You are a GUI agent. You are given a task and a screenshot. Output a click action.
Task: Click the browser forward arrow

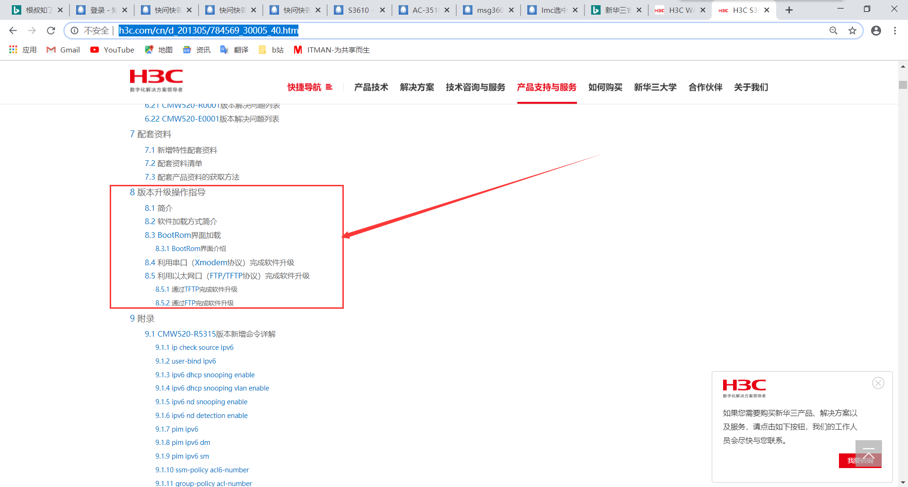click(x=32, y=31)
